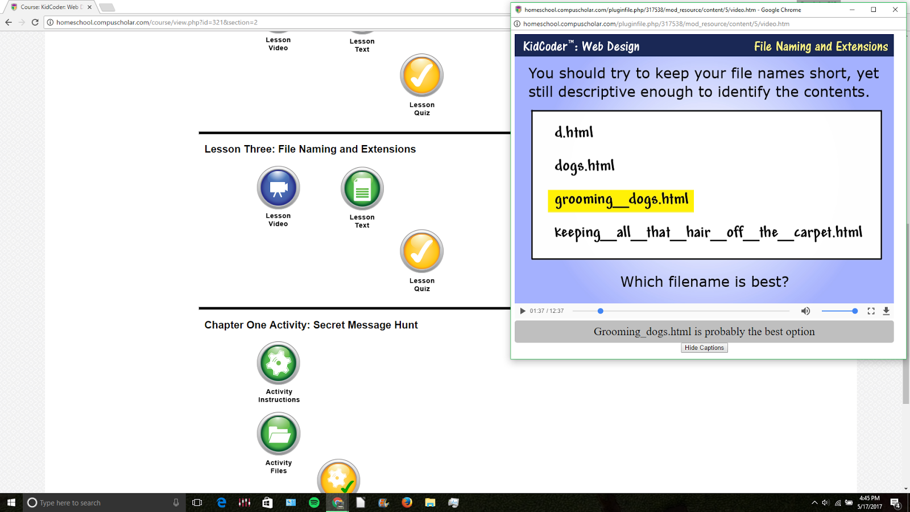Open Spotify from the taskbar
The height and width of the screenshot is (512, 910).
314,502
